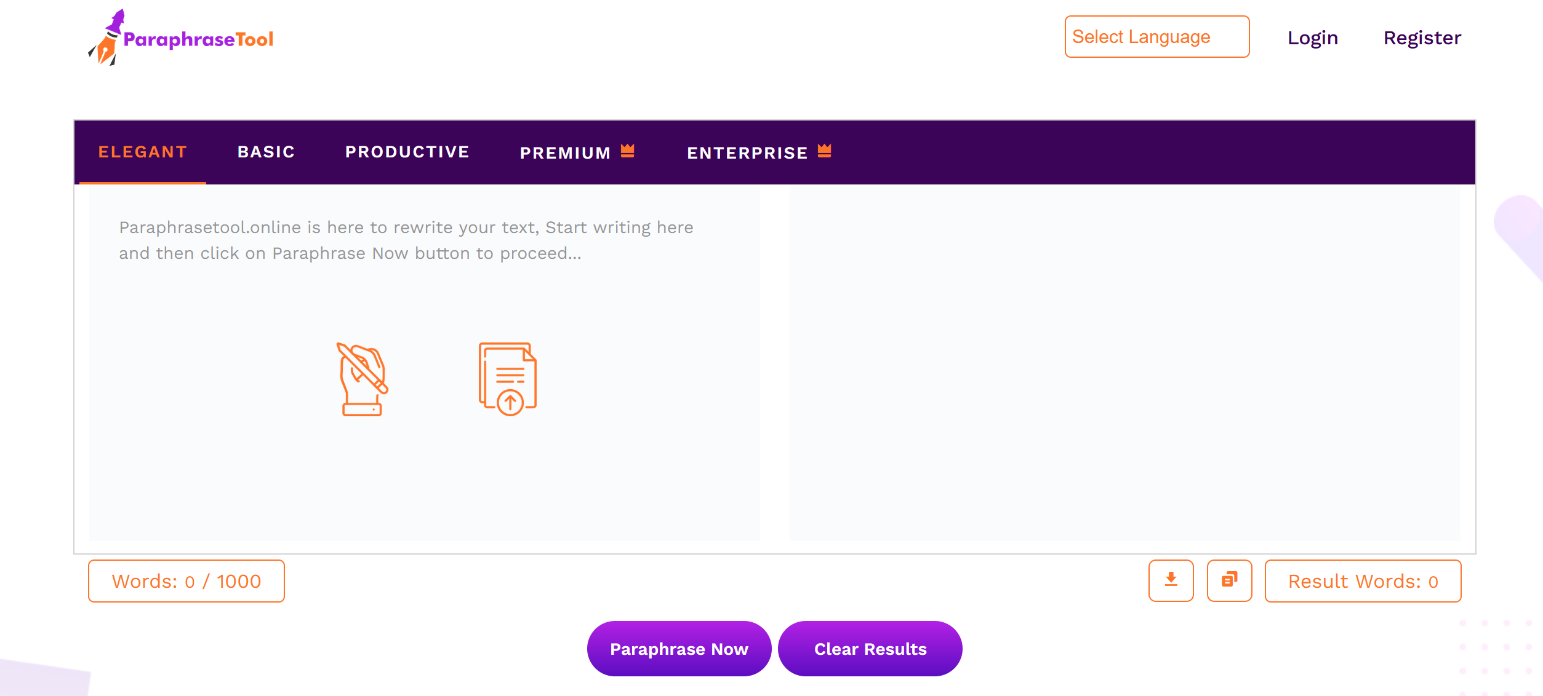Switch to the Enterprise mode tab
Image resolution: width=1543 pixels, height=696 pixels.
759,152
